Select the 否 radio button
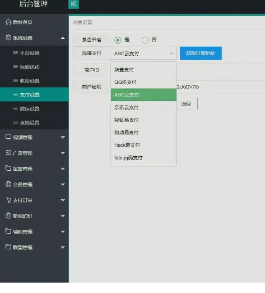Image resolution: width=265 pixels, height=293 pixels. (x=145, y=40)
